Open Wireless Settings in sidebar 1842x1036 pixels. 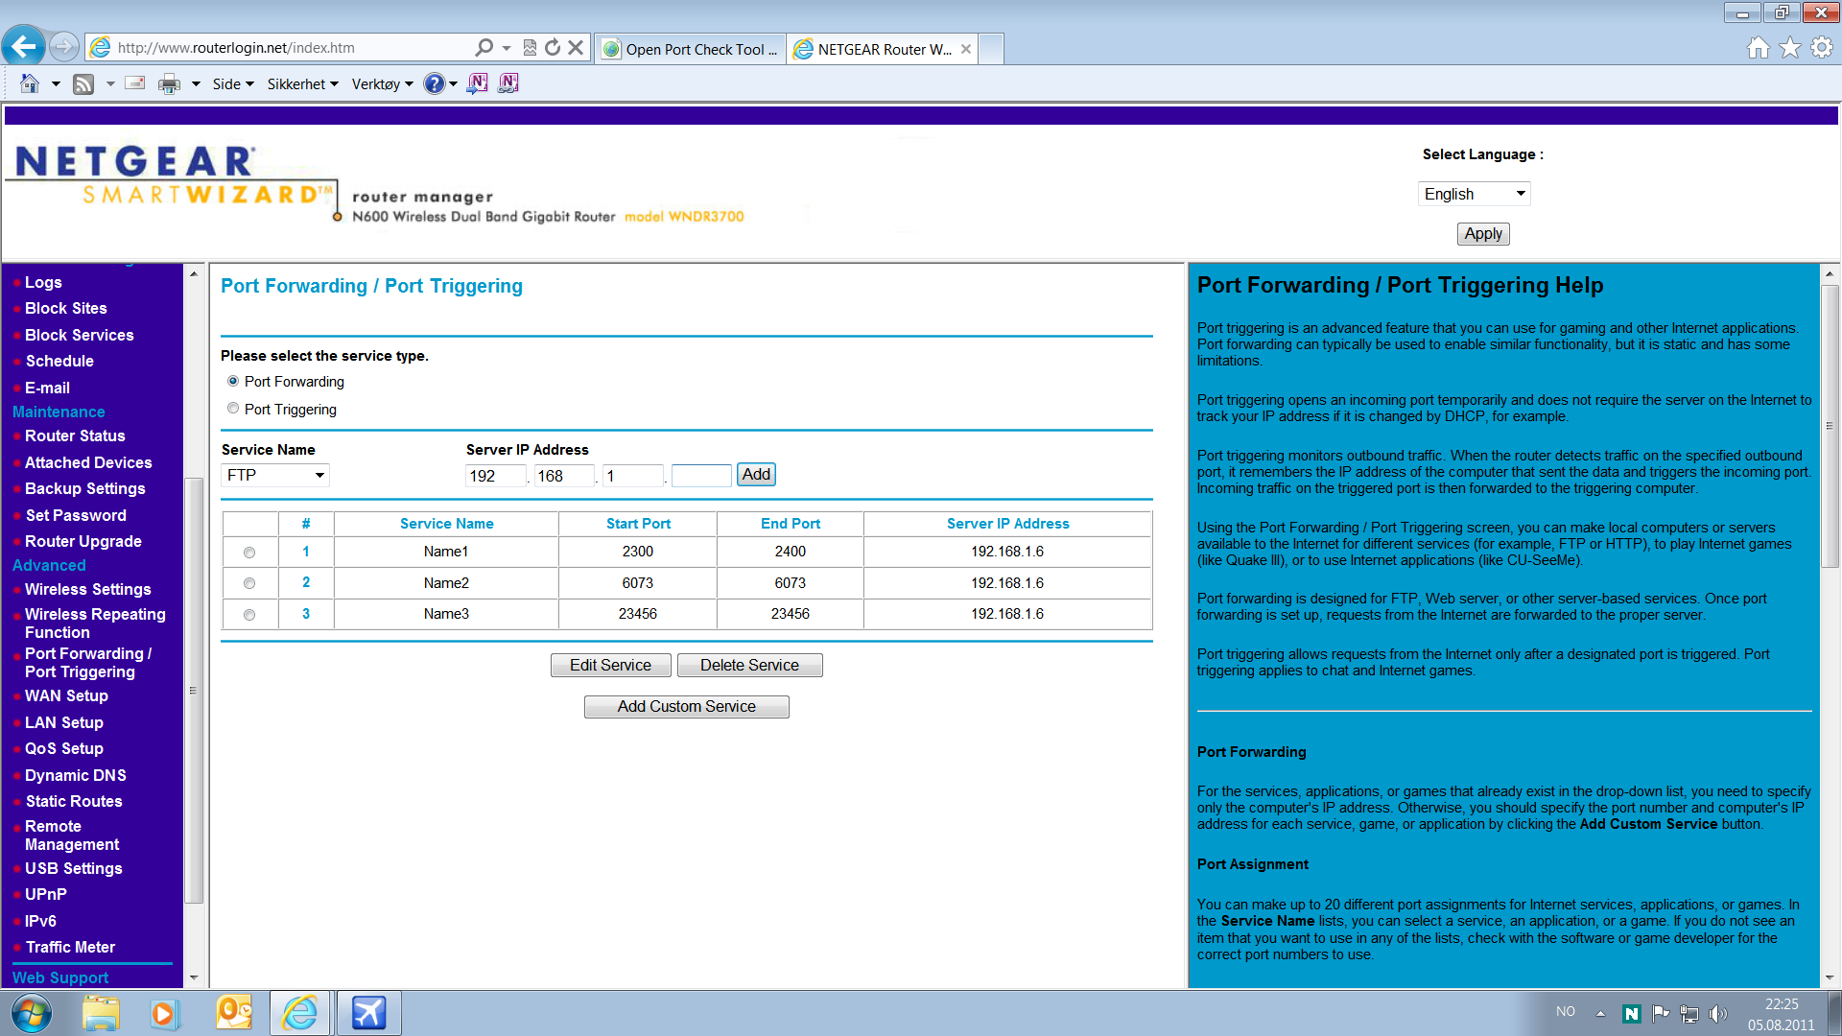pyautogui.click(x=88, y=589)
